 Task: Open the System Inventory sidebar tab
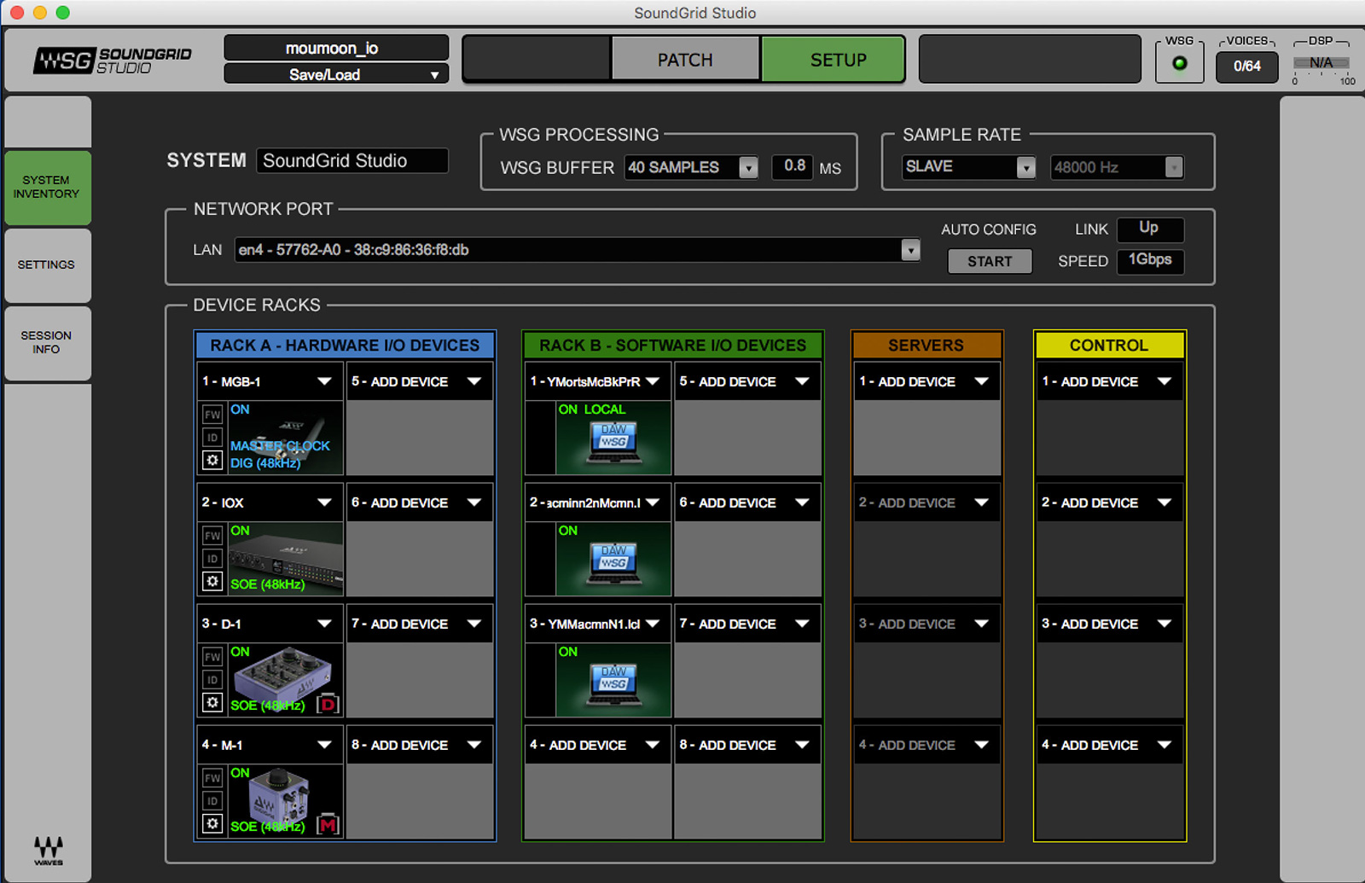(x=48, y=188)
